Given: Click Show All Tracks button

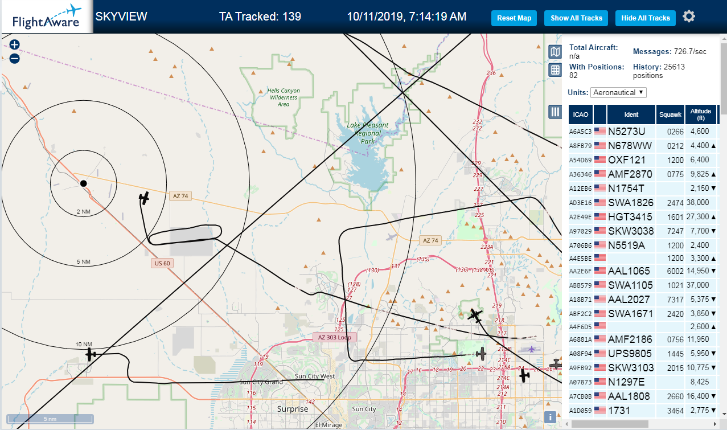Looking at the screenshot, I should point(576,18).
